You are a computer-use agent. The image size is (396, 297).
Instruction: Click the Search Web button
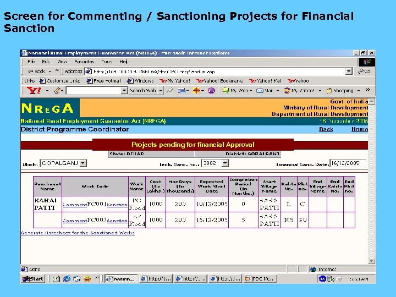pyautogui.click(x=143, y=90)
